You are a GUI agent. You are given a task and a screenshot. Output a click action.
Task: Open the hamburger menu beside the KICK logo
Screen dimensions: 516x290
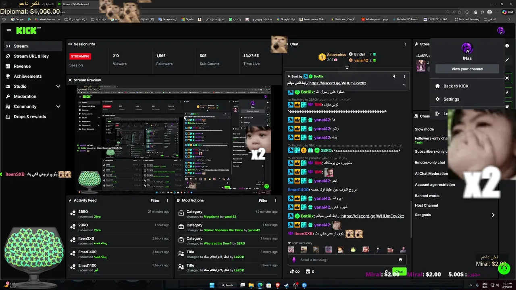(9, 31)
